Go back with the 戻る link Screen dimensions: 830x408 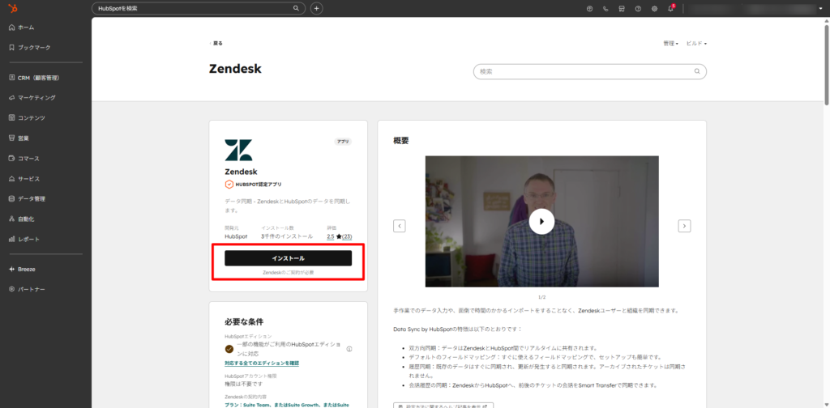click(216, 44)
